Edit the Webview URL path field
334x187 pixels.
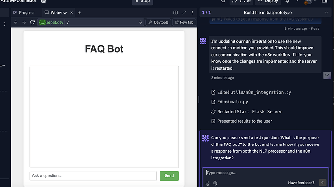[x=101, y=22]
